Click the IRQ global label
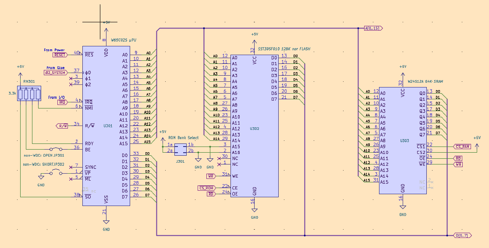This screenshot has height=248, width=489. coord(63,102)
